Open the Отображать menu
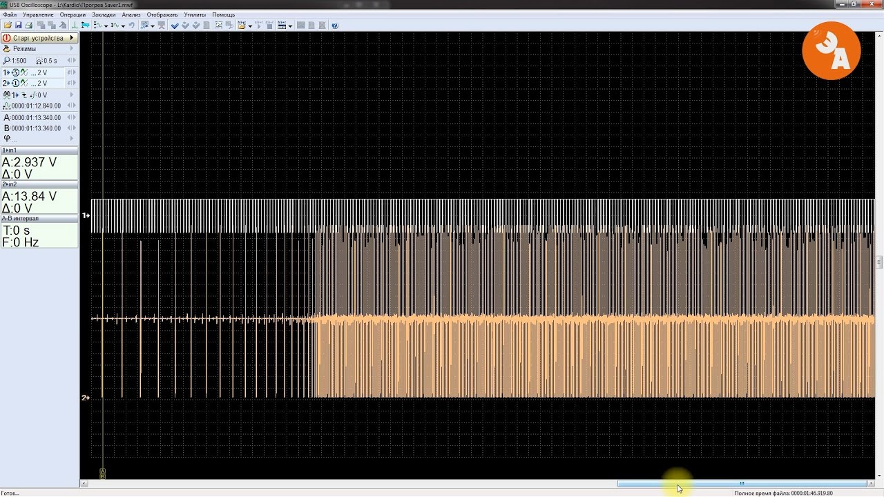Screen dimensions: 884x497 [x=162, y=14]
